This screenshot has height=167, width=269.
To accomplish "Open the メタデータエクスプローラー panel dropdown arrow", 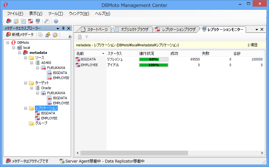I will 58,29.
